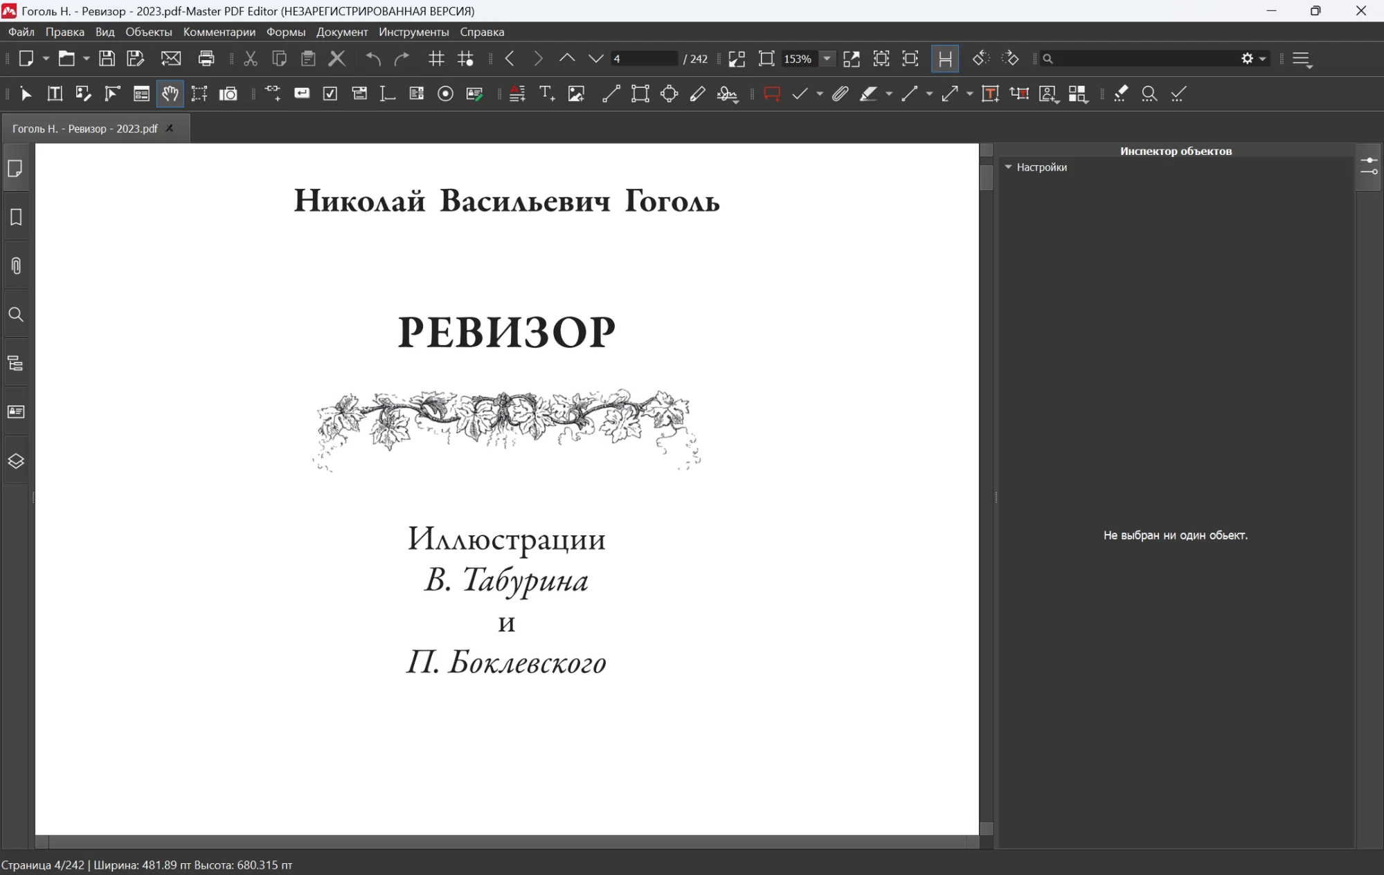The width and height of the screenshot is (1384, 875).
Task: Click the snapshot camera tool
Action: click(x=228, y=94)
